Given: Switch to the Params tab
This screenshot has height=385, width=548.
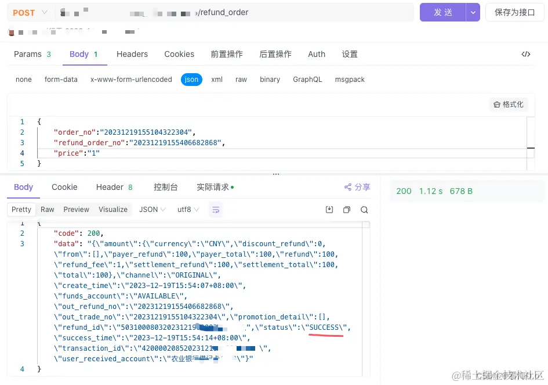Looking at the screenshot, I should click(32, 54).
